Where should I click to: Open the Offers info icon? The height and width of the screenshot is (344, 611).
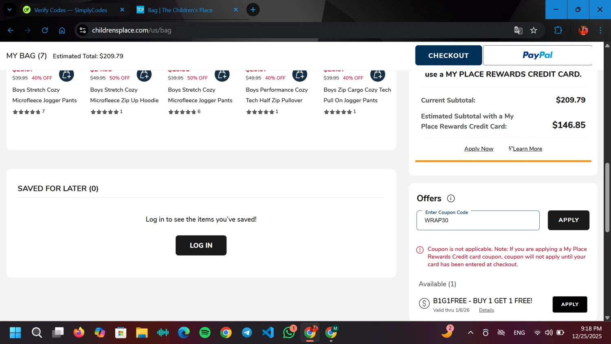(x=451, y=198)
